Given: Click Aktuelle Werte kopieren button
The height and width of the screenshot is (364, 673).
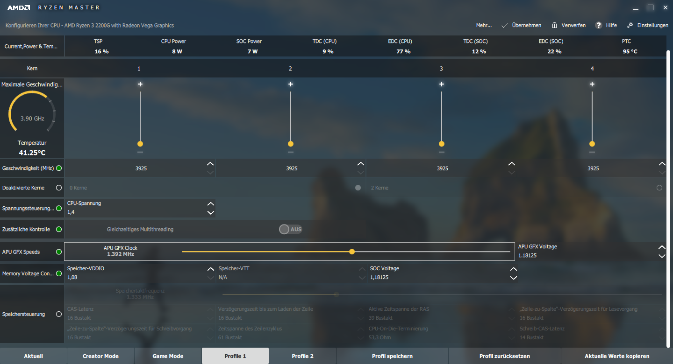Looking at the screenshot, I should (x=617, y=356).
